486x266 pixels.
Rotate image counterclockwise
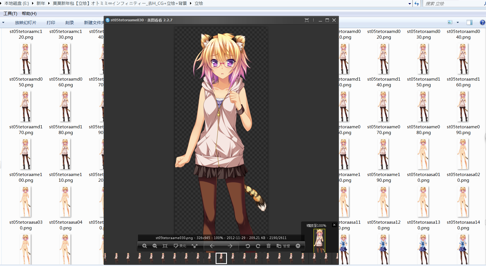tap(248, 246)
